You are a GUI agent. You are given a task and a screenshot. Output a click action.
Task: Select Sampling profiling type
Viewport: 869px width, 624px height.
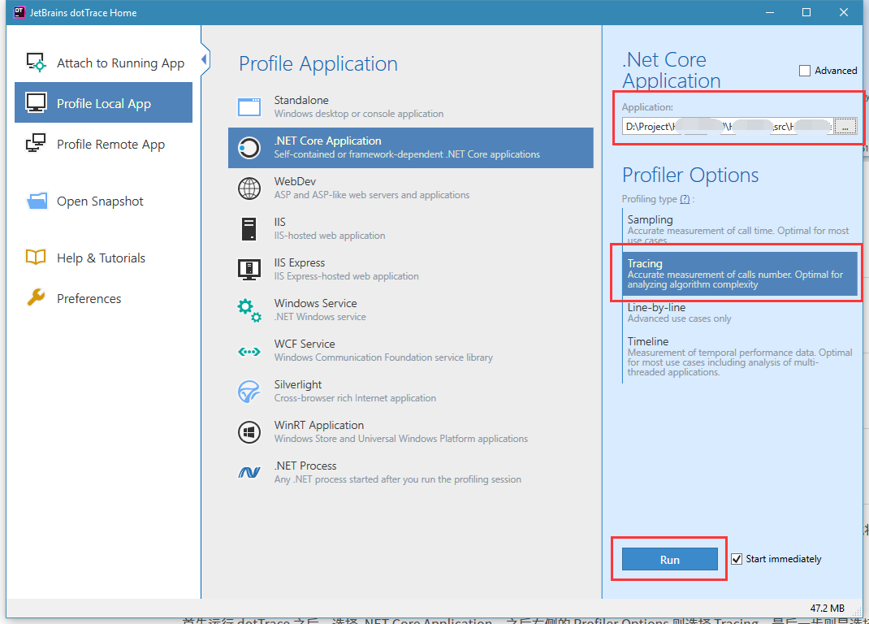coord(740,230)
